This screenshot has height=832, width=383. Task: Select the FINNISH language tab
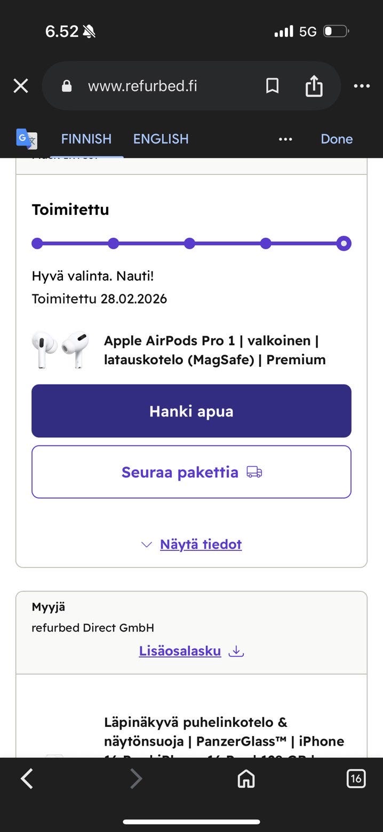click(86, 139)
